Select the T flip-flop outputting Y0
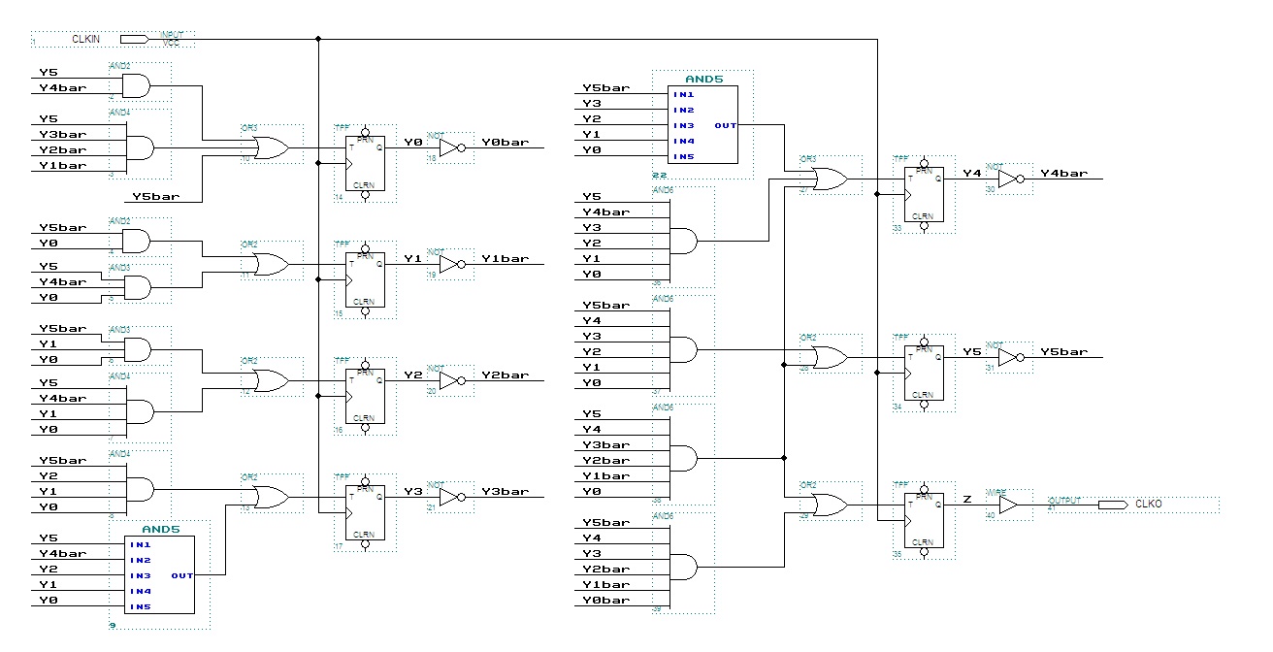This screenshot has width=1273, height=652. (364, 163)
